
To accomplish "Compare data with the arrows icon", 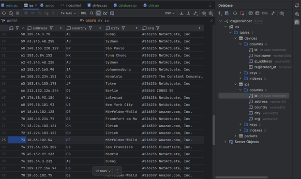I will pyautogui.click(x=195, y=13).
